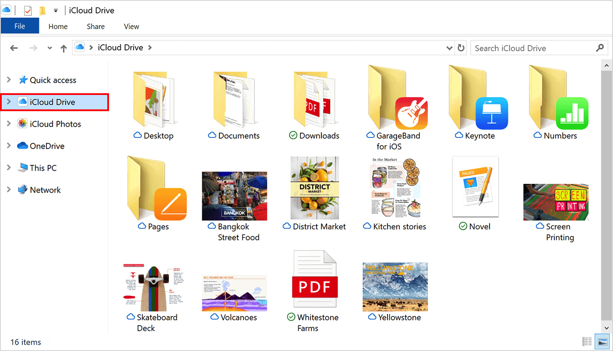Switch to details view layout
Image resolution: width=613 pixels, height=351 pixels.
pos(587,341)
